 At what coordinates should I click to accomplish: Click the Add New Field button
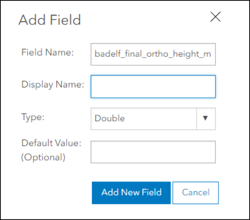click(131, 193)
